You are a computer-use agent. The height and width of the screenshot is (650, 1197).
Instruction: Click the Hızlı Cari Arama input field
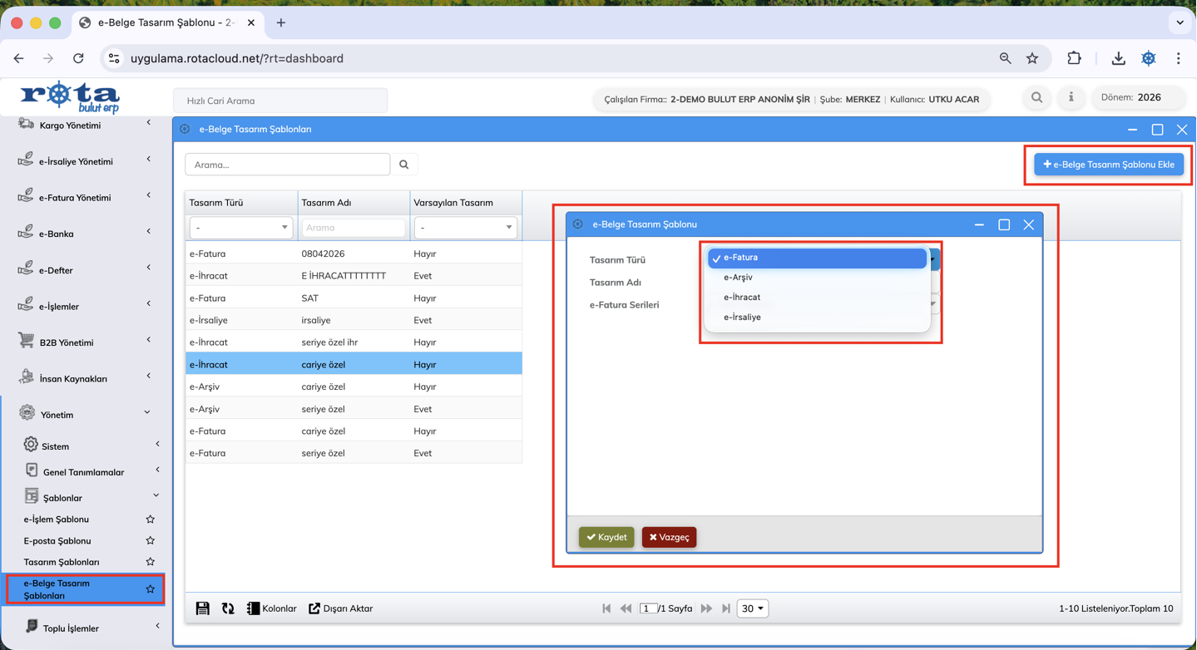(280, 101)
